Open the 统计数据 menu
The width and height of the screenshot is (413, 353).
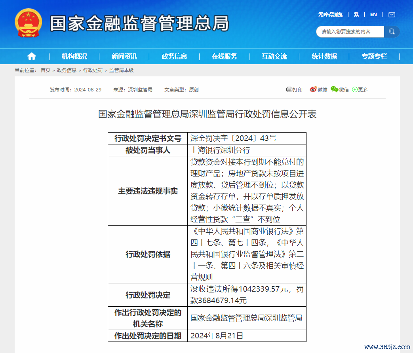[325, 56]
